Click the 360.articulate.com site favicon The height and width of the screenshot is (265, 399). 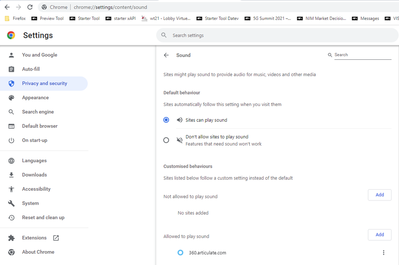[181, 253]
